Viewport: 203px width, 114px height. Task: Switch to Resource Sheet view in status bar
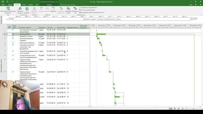(183, 109)
